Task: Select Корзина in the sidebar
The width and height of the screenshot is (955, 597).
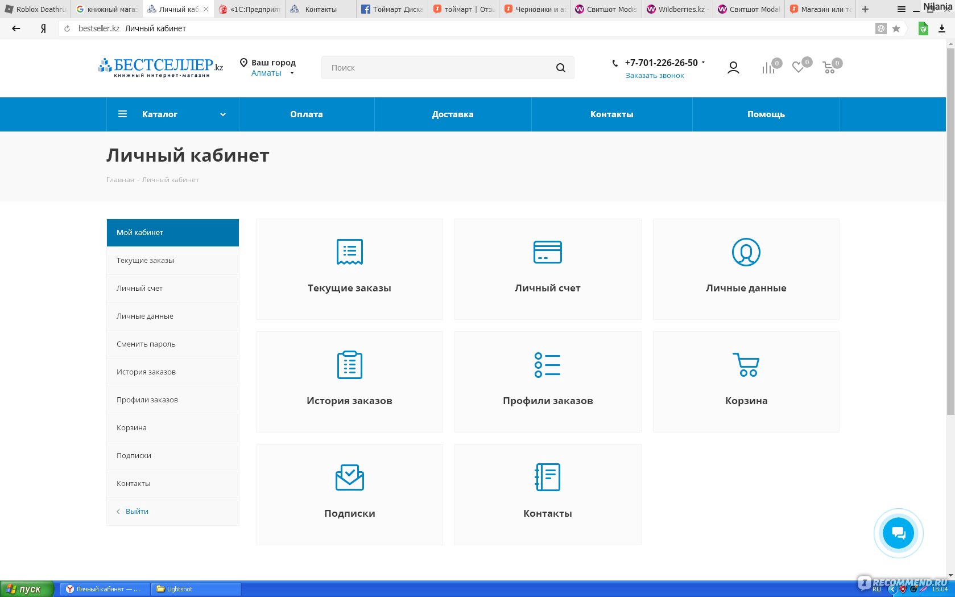Action: (173, 428)
